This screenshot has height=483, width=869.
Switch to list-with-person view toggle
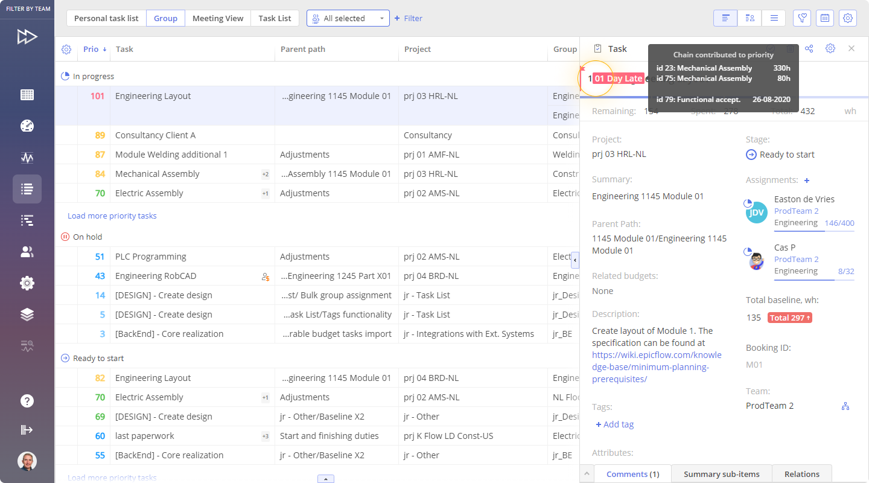(750, 18)
